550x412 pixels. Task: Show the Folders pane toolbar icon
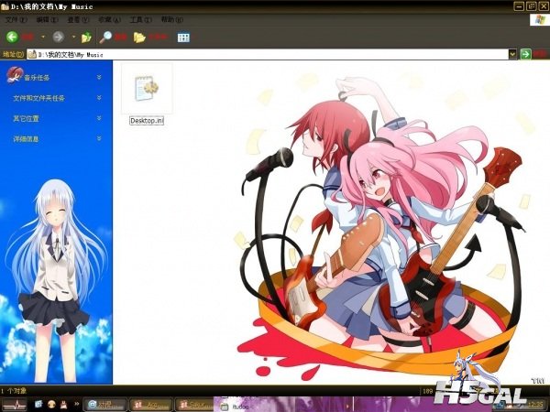click(x=139, y=38)
